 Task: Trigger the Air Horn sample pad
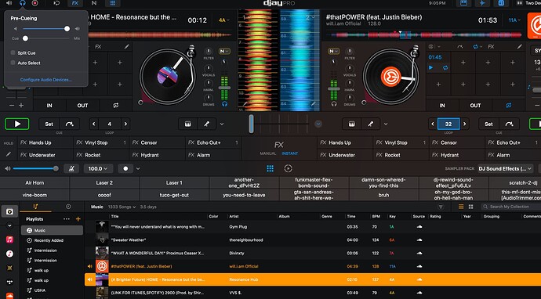click(x=34, y=183)
